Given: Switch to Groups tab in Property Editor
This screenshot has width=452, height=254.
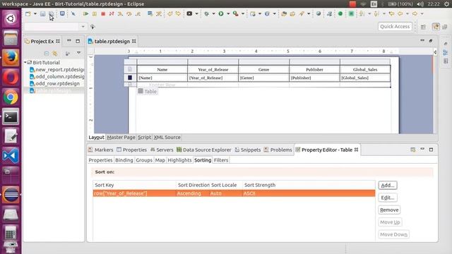Looking at the screenshot, I should pyautogui.click(x=144, y=160).
